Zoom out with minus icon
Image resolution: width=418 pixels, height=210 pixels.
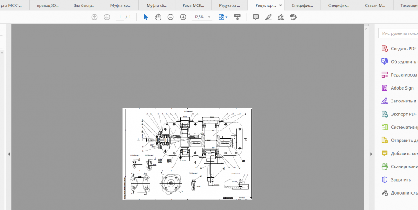pos(171,17)
